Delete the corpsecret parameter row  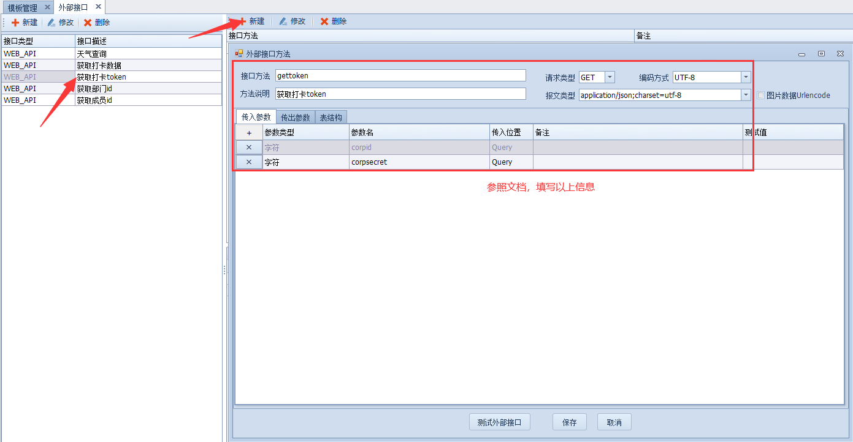click(x=249, y=162)
